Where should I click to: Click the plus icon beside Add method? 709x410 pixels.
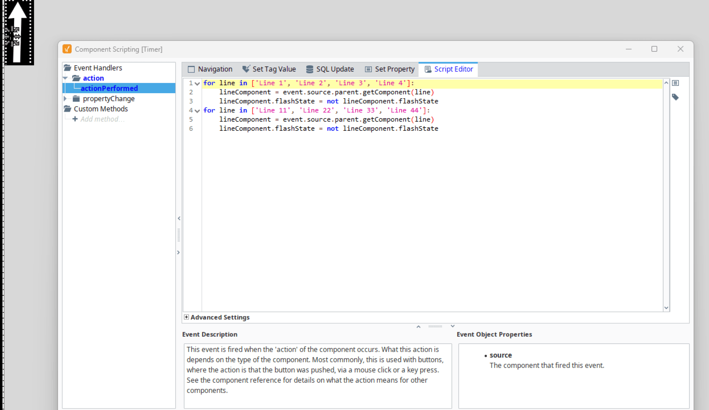pyautogui.click(x=75, y=119)
